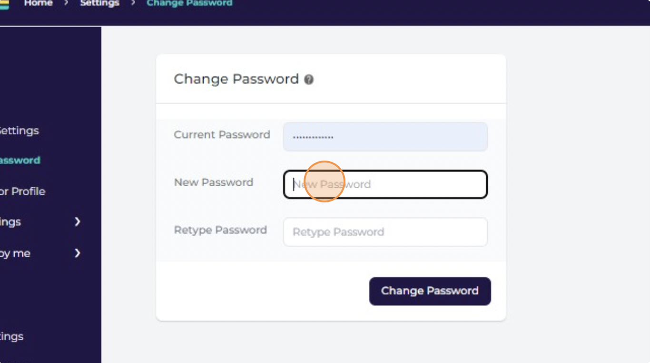Go to Home in the breadcrumb
This screenshot has height=363, width=650.
39,3
